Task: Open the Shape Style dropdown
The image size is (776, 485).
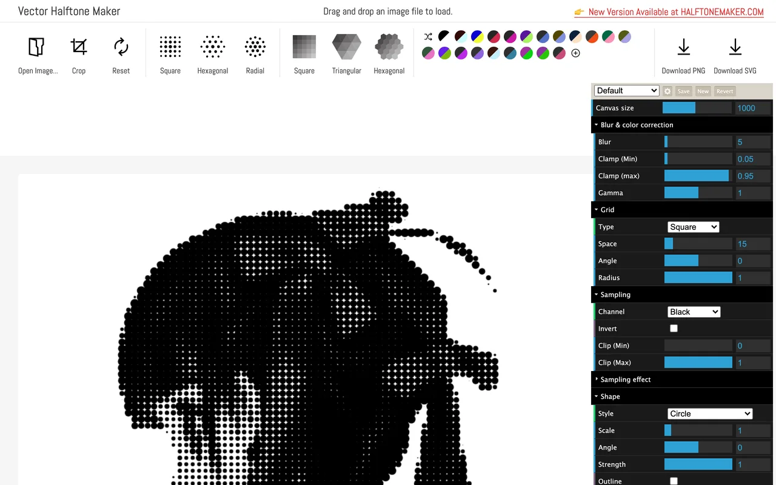Action: point(710,413)
